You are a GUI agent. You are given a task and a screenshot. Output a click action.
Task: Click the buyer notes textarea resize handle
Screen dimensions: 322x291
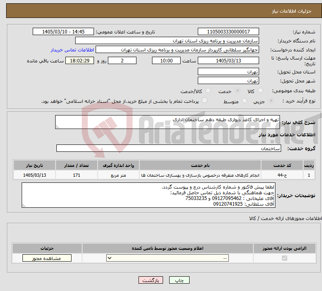pyautogui.click(x=24, y=206)
